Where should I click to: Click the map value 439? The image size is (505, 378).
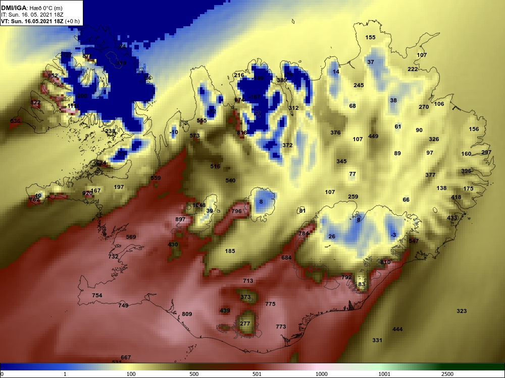pos(225,310)
